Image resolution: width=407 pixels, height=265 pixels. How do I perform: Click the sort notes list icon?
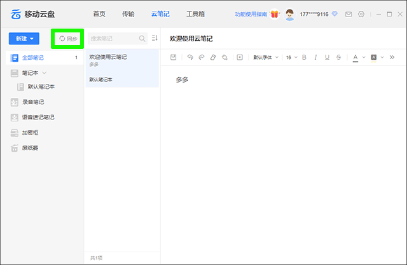154,39
